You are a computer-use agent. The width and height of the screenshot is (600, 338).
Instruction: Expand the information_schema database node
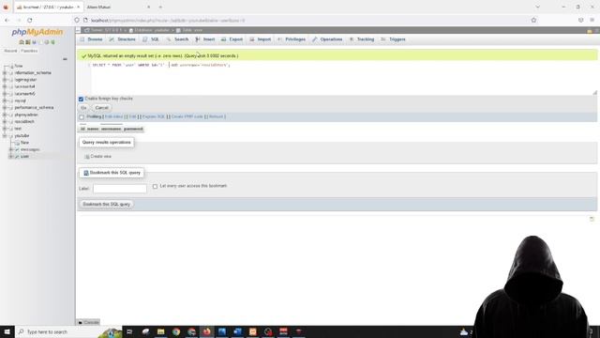pyautogui.click(x=5, y=73)
